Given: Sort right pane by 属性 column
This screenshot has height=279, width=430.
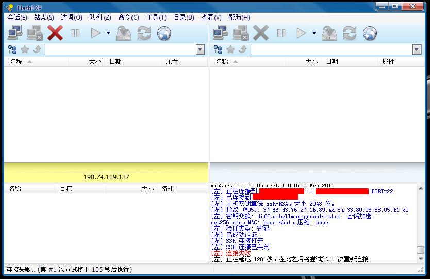Looking at the screenshot, I should pyautogui.click(x=401, y=62).
